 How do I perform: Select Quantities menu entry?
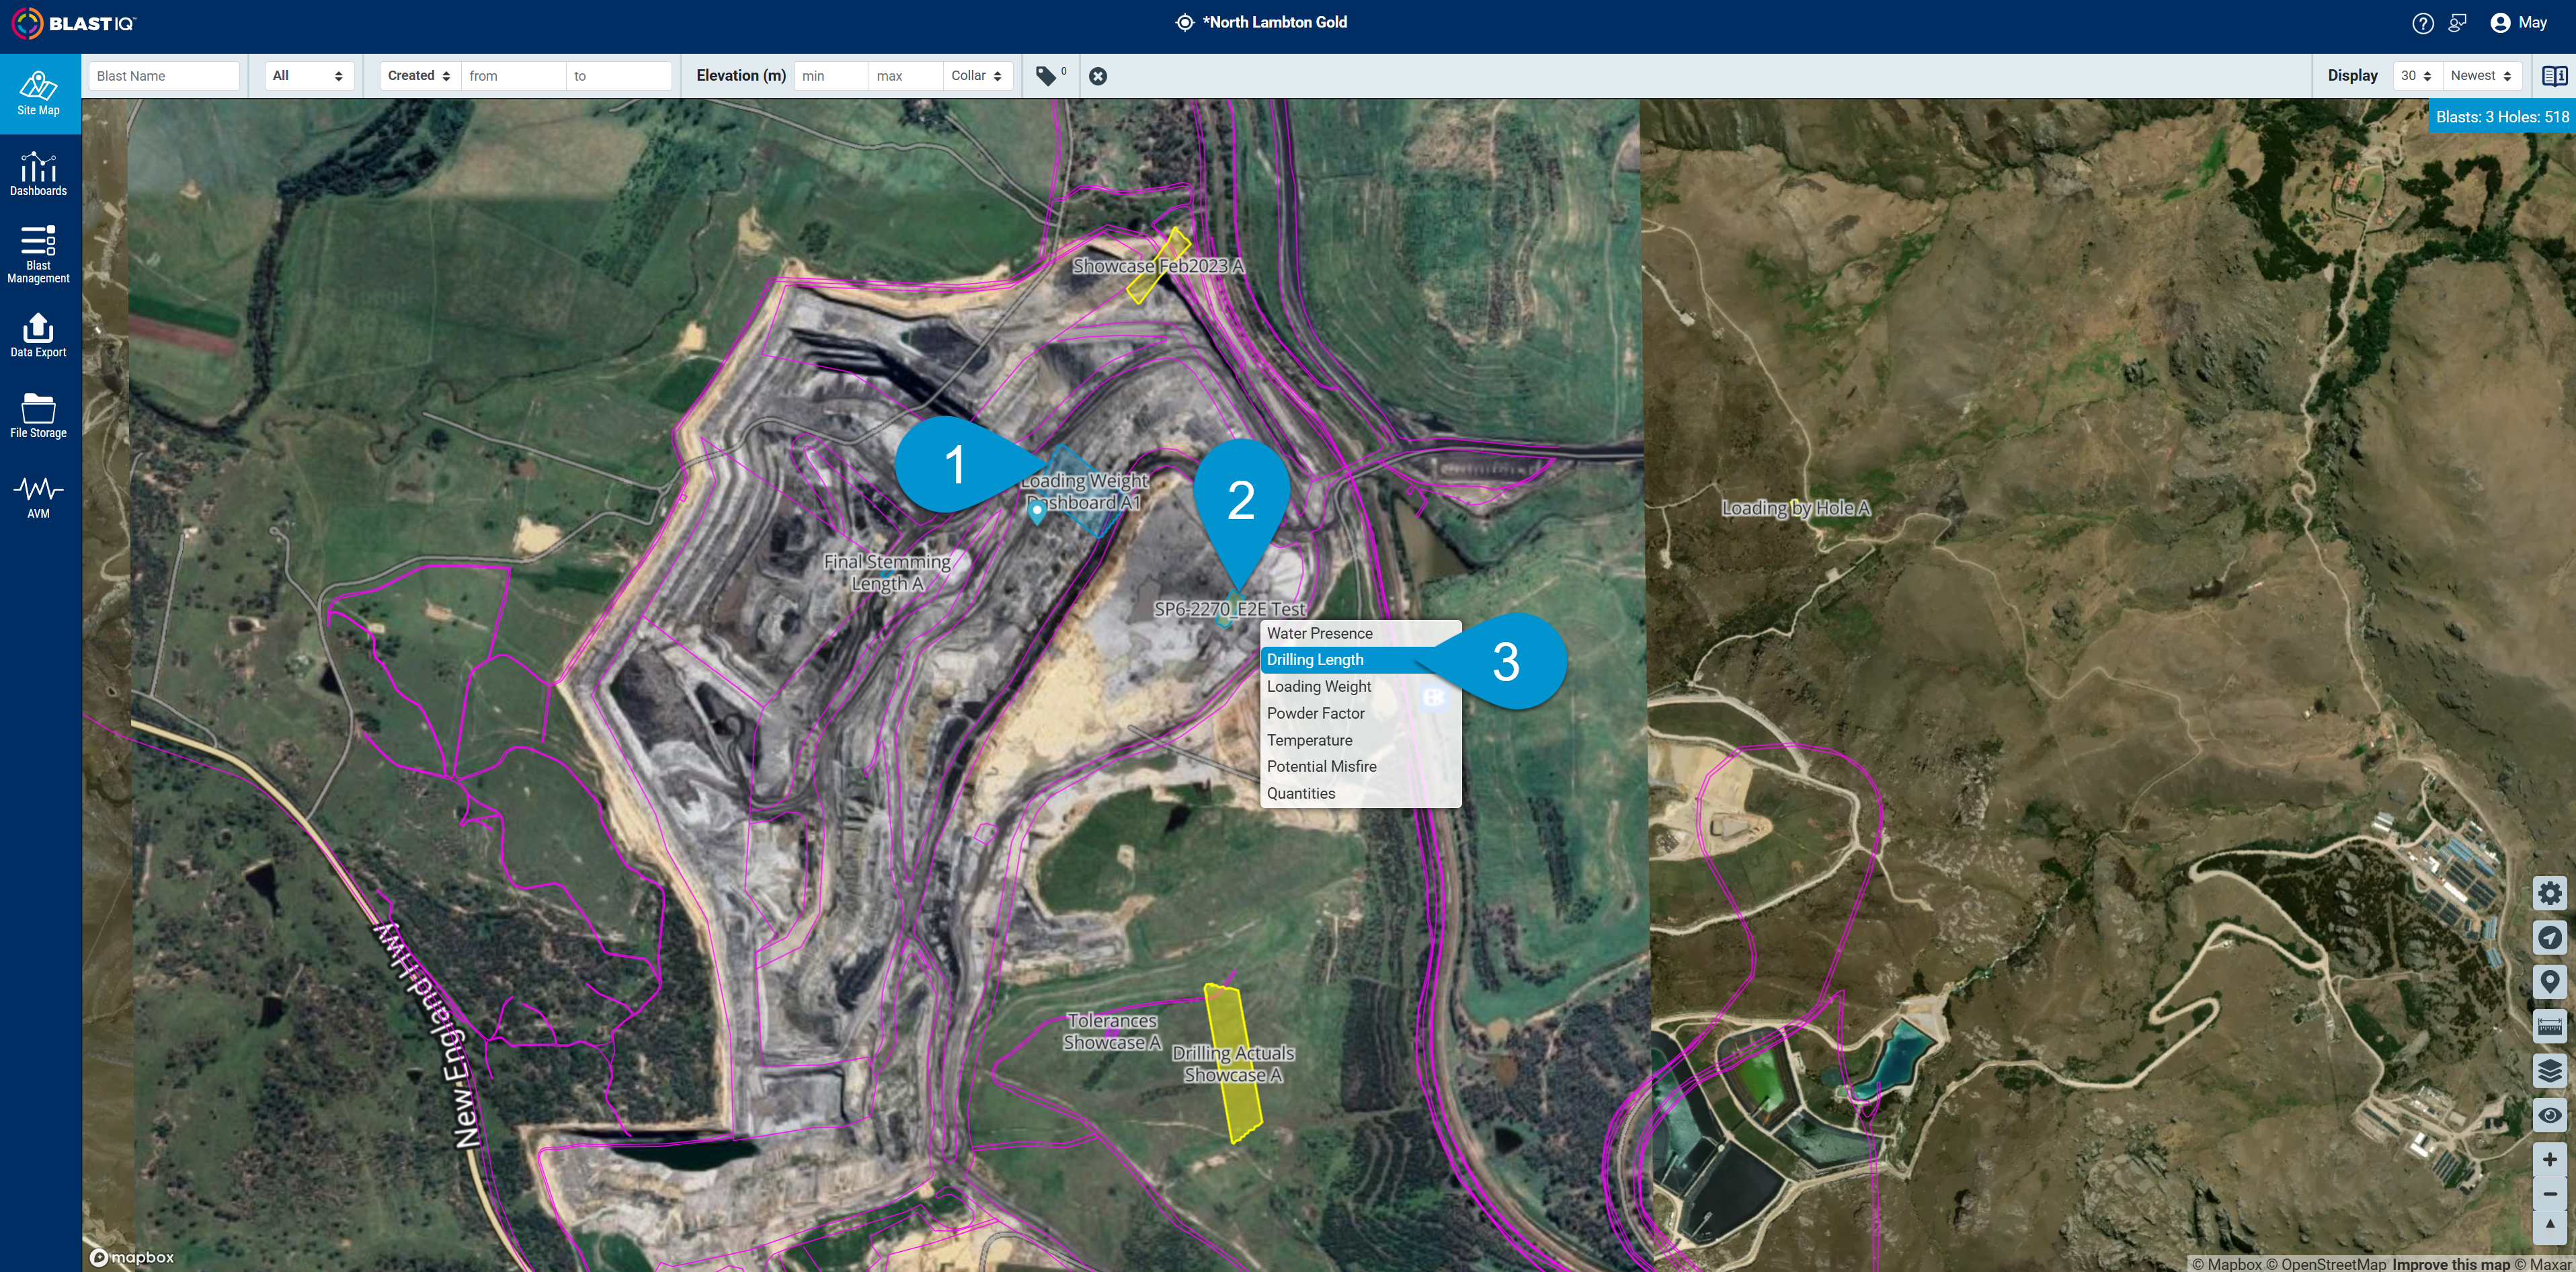pyautogui.click(x=1360, y=794)
